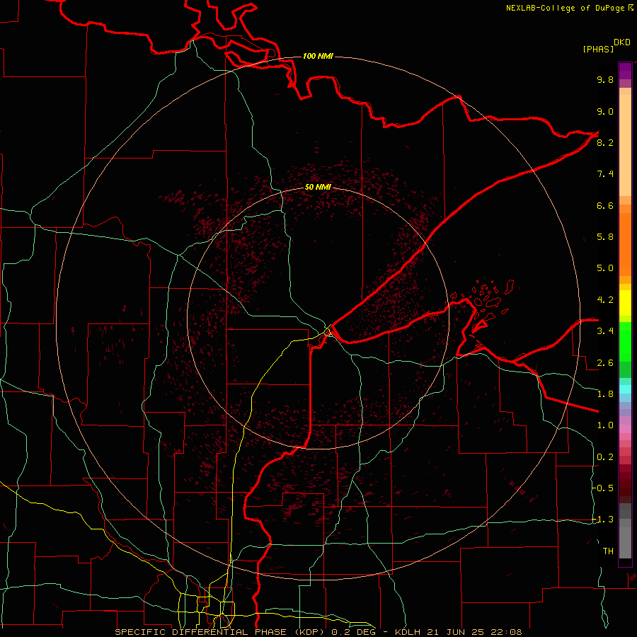Select the 100 NMI range ring label
The image size is (637, 637).
(x=318, y=56)
